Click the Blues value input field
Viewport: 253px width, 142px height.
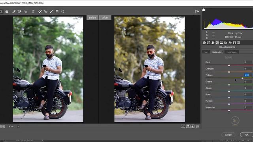pyautogui.click(x=248, y=94)
